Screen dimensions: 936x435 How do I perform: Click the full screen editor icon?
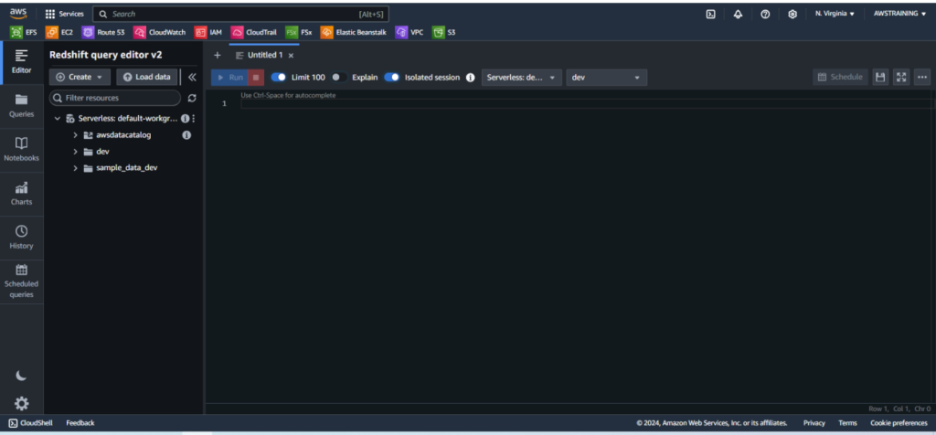(x=900, y=78)
